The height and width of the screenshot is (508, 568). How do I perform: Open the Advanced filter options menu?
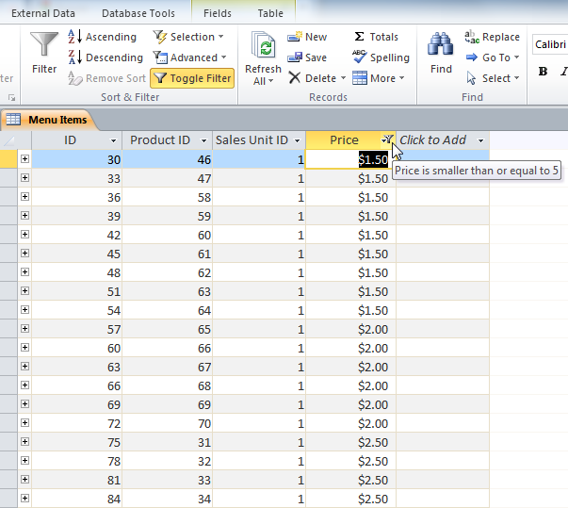click(190, 57)
